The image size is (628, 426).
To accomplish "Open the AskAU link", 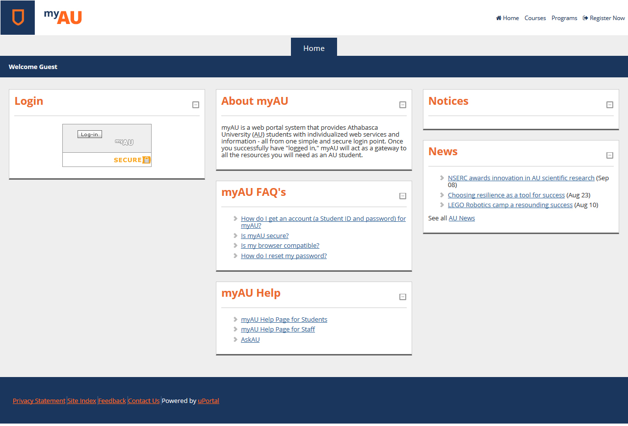I will 250,339.
